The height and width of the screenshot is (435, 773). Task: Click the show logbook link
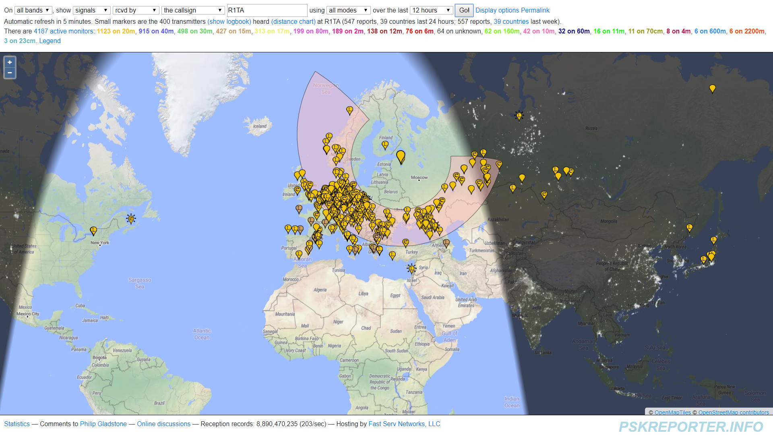pyautogui.click(x=229, y=21)
